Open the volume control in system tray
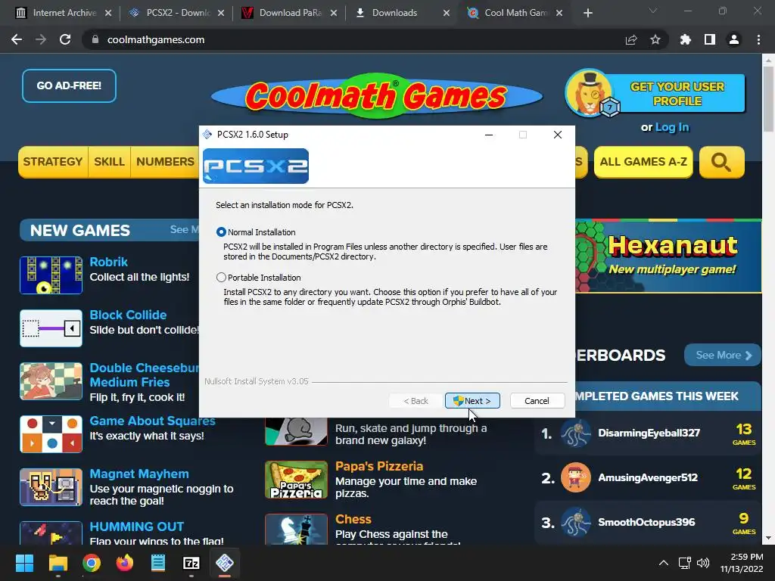The image size is (775, 581). click(703, 563)
